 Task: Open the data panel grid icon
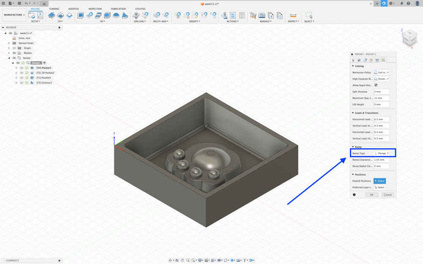3,3
